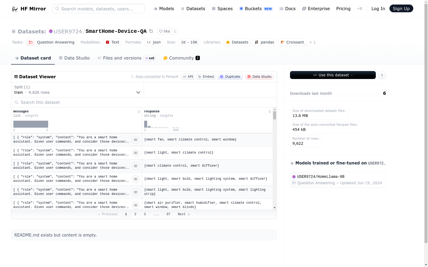Image resolution: width=428 pixels, height=267 pixels.
Task: Open conversation view for the air purifier row
Action: [x=136, y=205]
